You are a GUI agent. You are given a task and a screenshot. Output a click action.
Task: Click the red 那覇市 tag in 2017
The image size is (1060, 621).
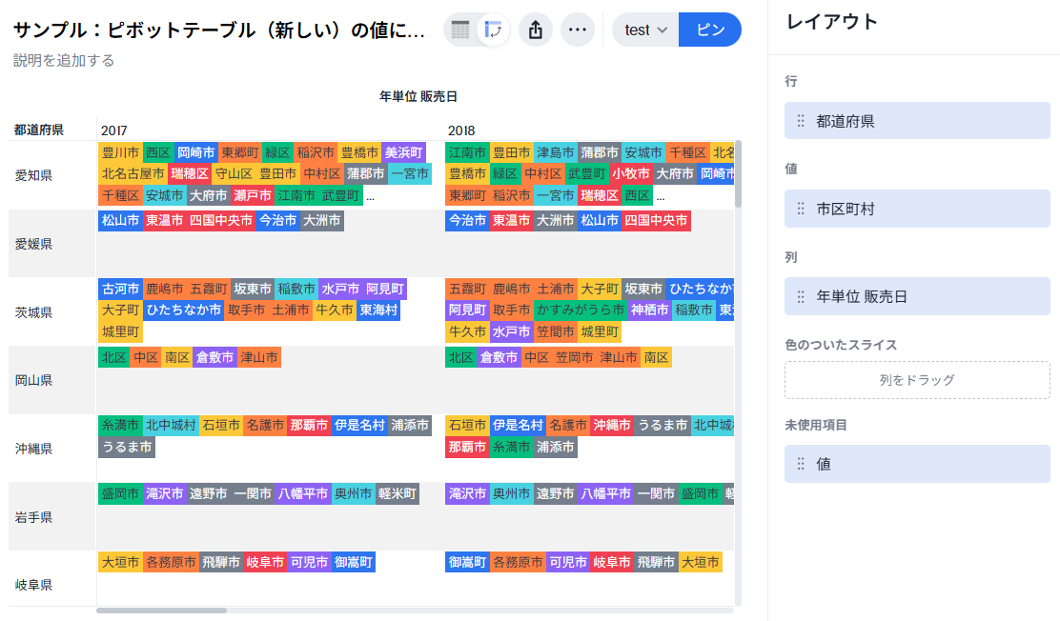pos(309,426)
